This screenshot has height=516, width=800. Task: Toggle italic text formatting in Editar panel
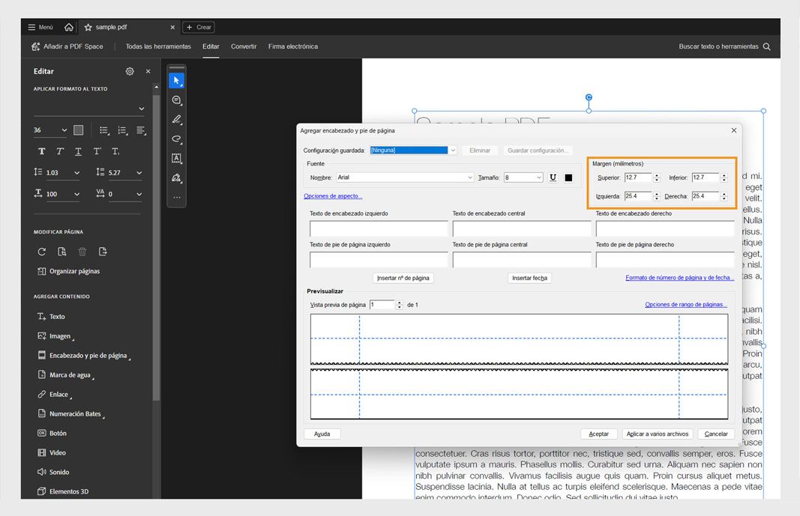pyautogui.click(x=60, y=151)
